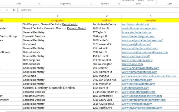Open the yelp.com peter-p-chiu-dds link
The image size is (179, 112).
coord(149,76)
